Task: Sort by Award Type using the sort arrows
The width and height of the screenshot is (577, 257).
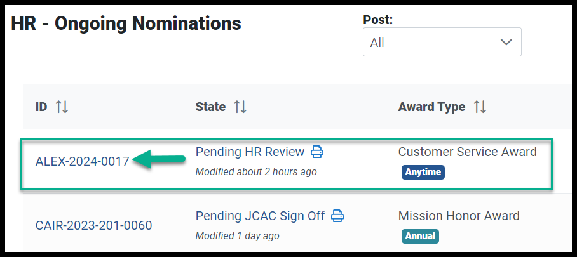Action: click(480, 107)
